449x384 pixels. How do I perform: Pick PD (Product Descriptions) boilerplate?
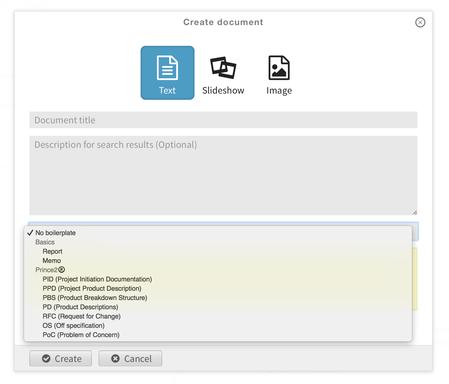coord(80,307)
